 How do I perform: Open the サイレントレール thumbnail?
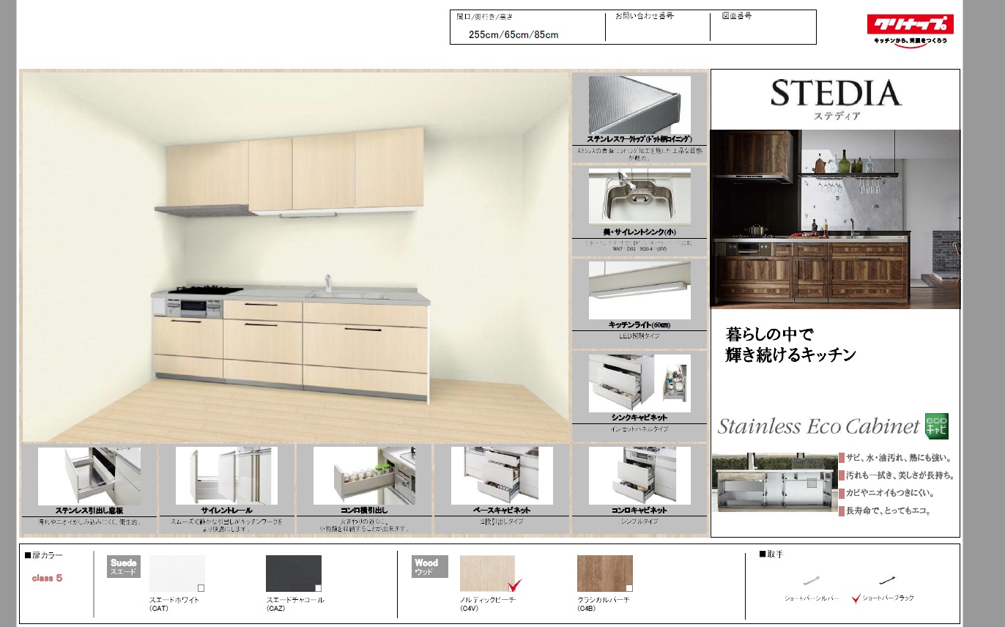click(x=226, y=475)
